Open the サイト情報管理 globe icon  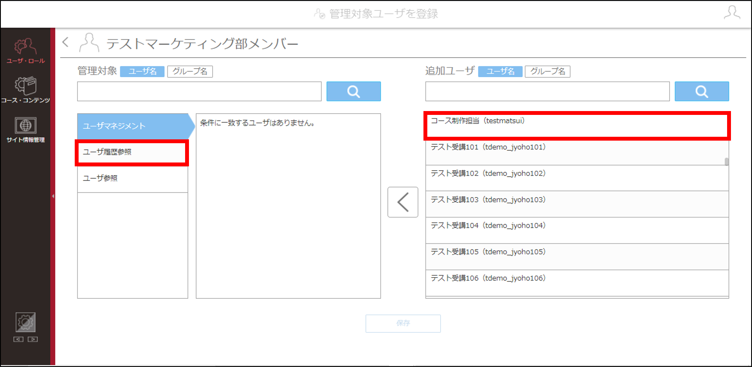click(25, 130)
